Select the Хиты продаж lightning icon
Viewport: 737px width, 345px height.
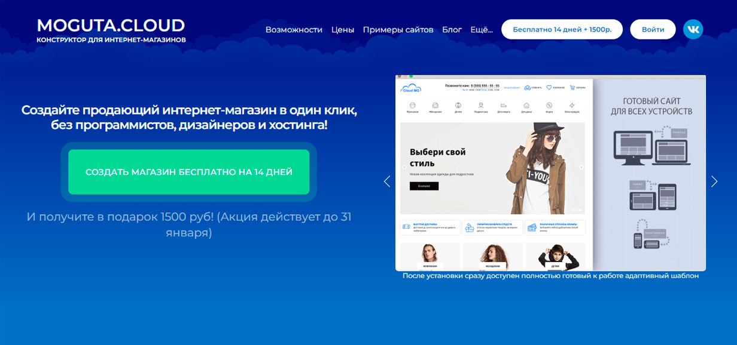pyautogui.click(x=572, y=105)
